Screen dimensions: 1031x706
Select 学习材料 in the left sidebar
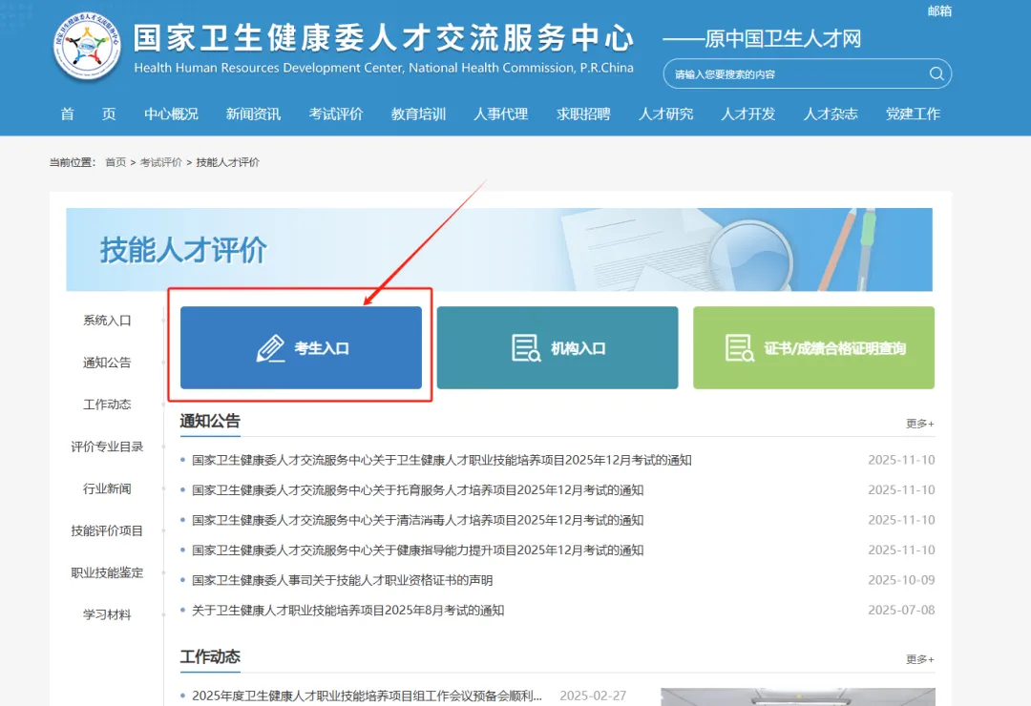107,614
